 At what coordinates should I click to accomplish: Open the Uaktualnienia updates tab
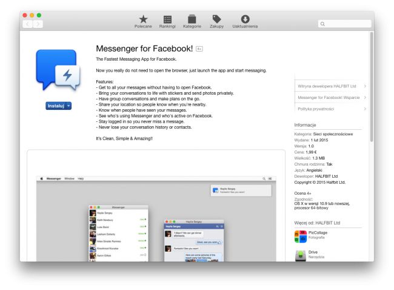point(245,22)
